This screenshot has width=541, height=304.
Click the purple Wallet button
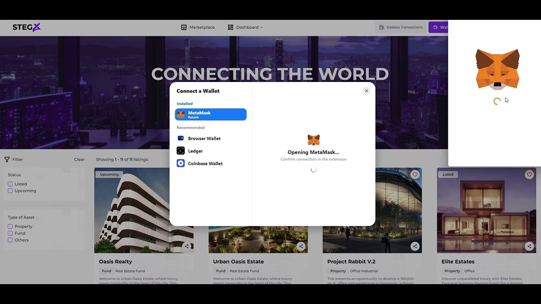point(438,27)
